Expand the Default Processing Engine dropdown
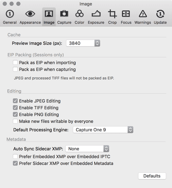The height and width of the screenshot is (188, 172). (x=103, y=130)
